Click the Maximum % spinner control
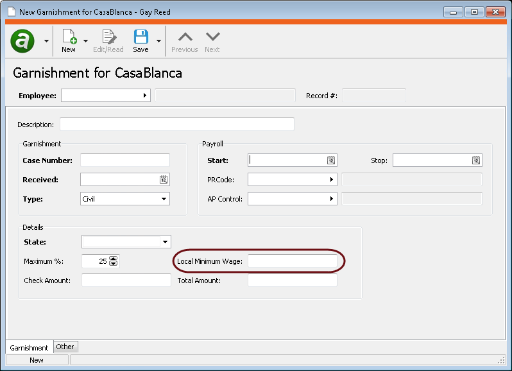Image resolution: width=512 pixels, height=371 pixels. pyautogui.click(x=114, y=261)
